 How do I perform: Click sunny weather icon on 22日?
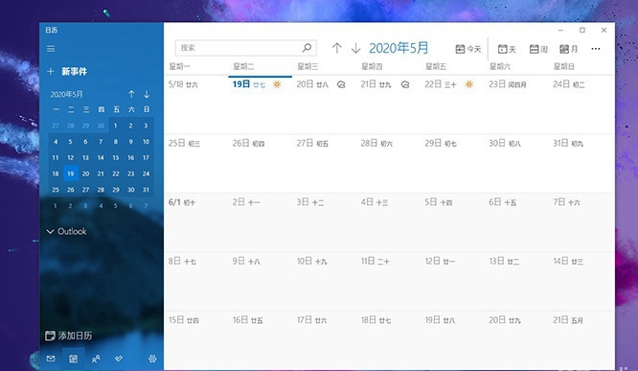click(469, 84)
